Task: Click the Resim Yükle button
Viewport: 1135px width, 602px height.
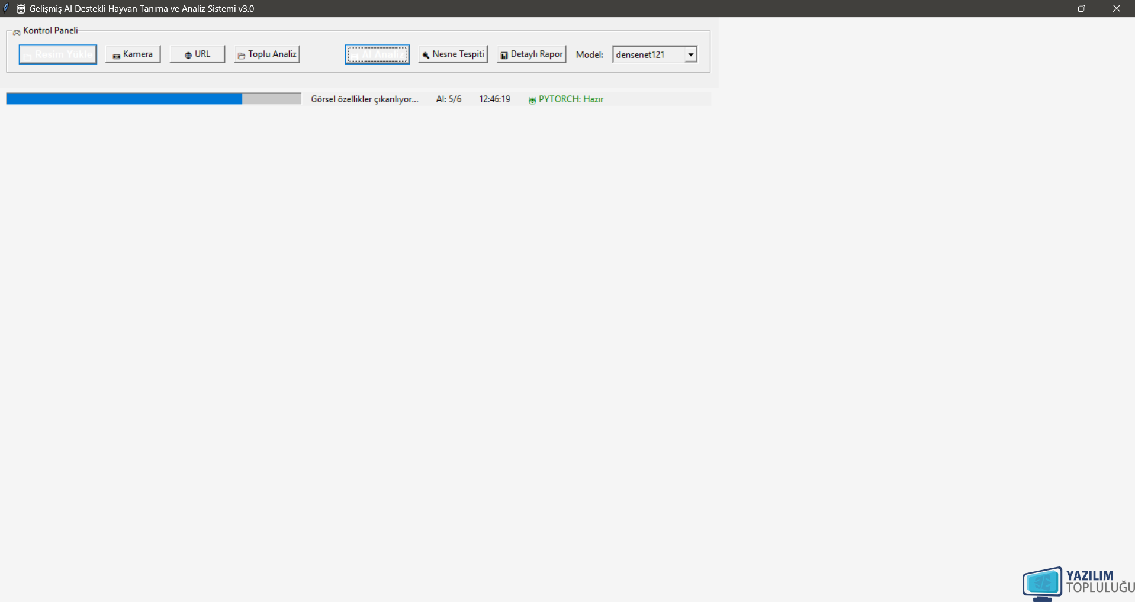Action: point(57,54)
